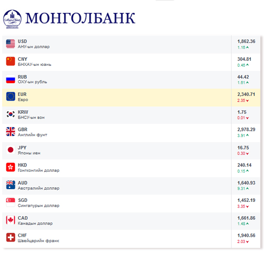Click the Singapore flag icon
Viewport: 266px width, 255px height.
click(x=10, y=203)
